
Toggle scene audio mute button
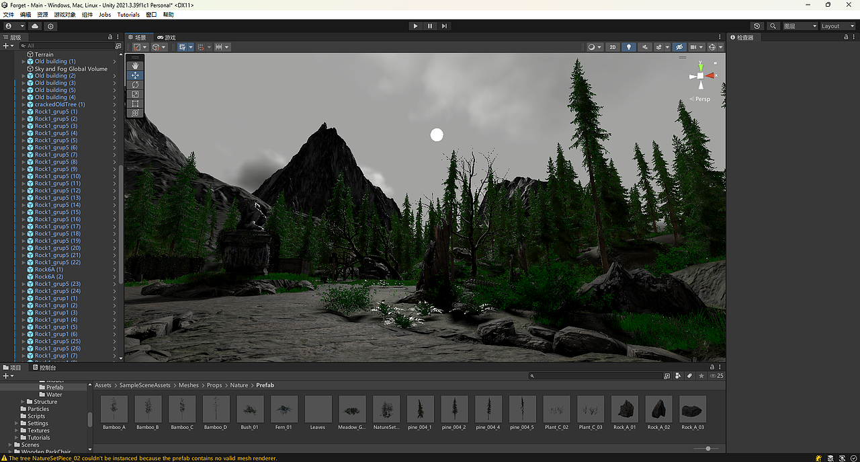(x=645, y=47)
